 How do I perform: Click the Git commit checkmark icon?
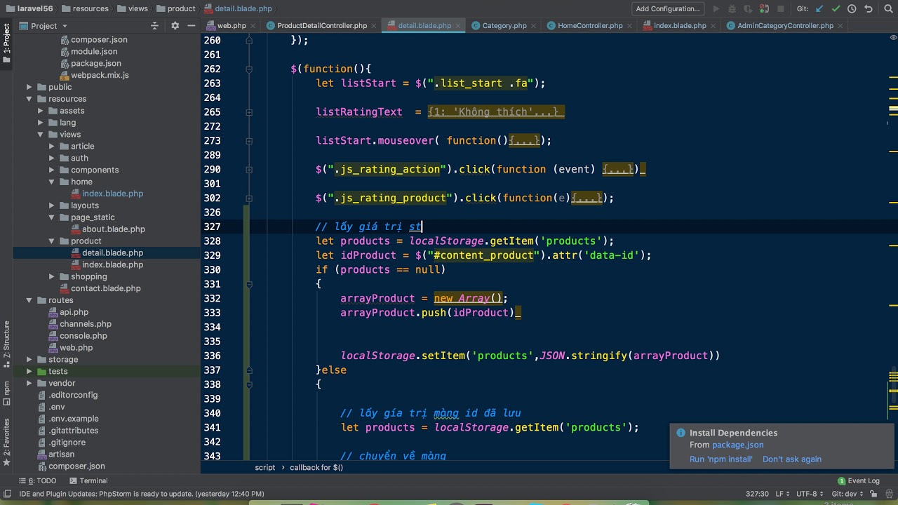click(836, 8)
